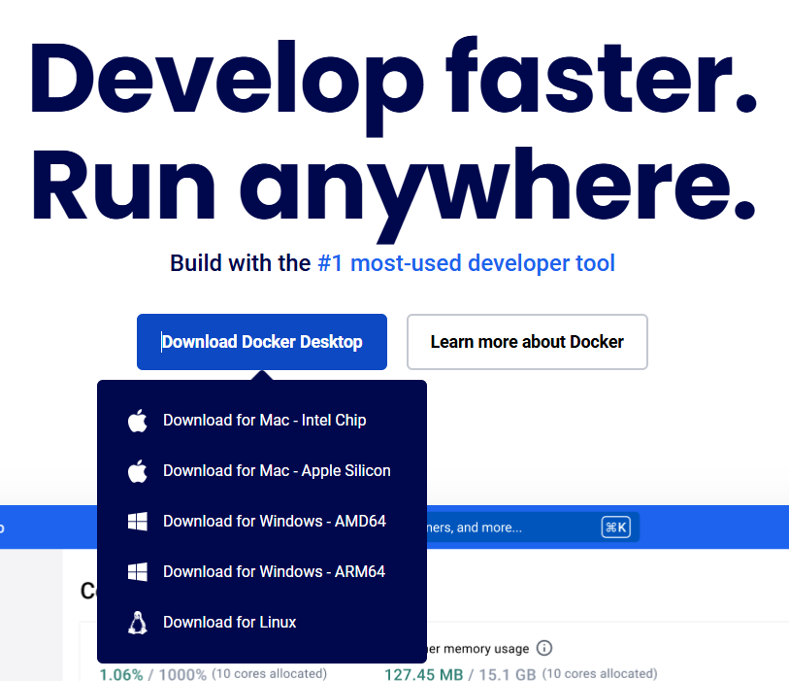Click Apple icon beside Apple Silicon option
789x681 pixels.
click(x=138, y=470)
